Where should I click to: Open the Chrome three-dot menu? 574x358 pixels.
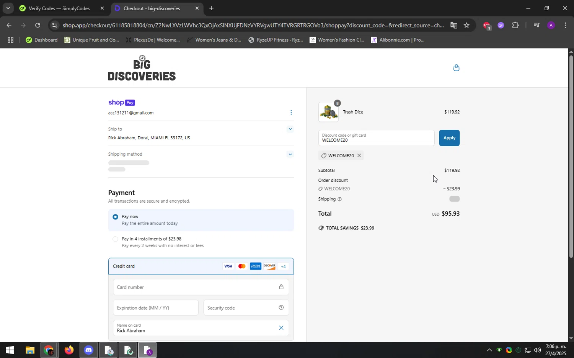pyautogui.click(x=565, y=26)
